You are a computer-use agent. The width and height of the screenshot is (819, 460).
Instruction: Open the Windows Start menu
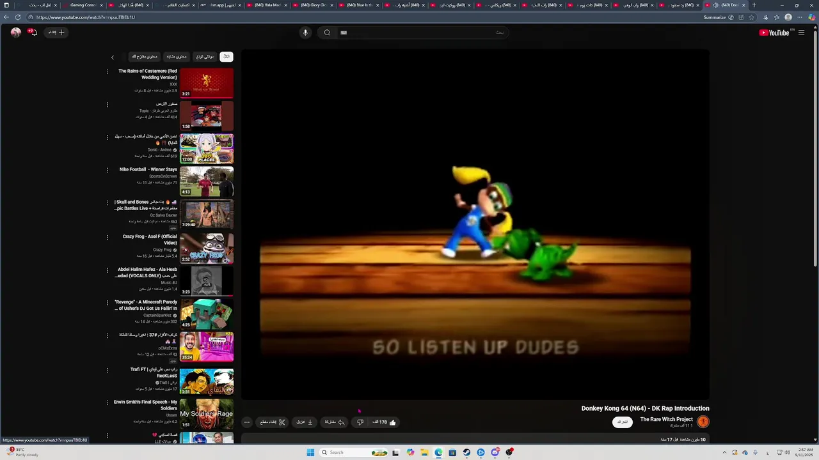(x=310, y=452)
